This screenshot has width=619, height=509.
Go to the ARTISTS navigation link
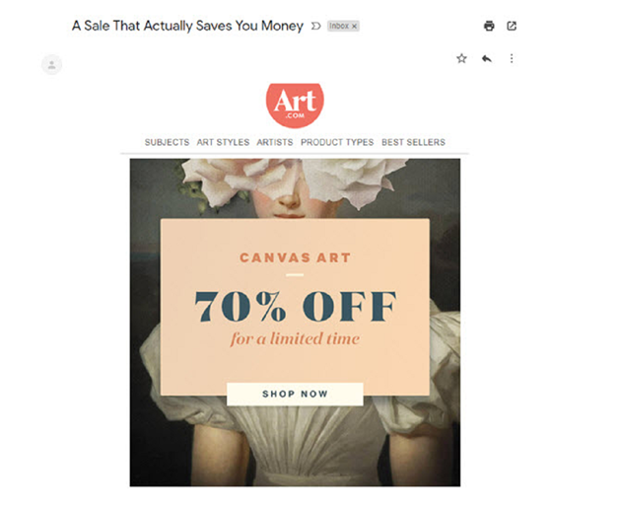click(275, 142)
